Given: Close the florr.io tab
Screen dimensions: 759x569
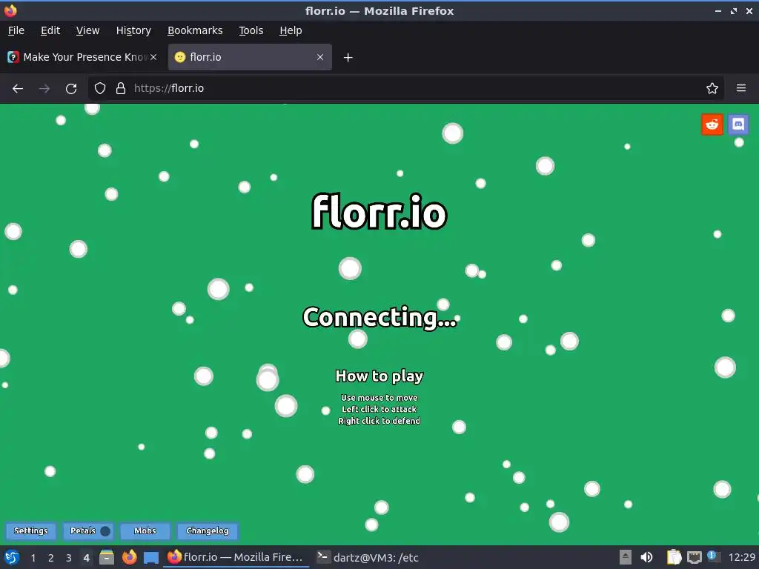Looking at the screenshot, I should pos(320,57).
